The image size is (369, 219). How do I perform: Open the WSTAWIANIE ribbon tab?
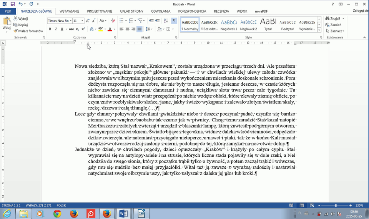click(x=70, y=12)
